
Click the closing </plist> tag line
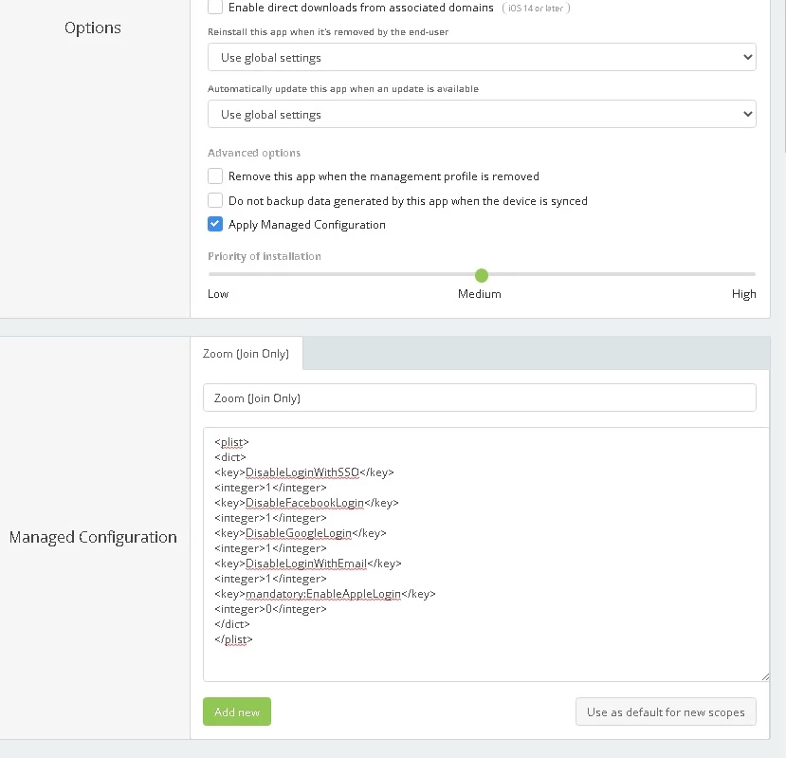[233, 639]
